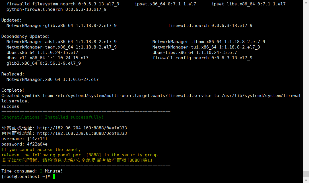Viewport: 309px width, 183px height.
Task: Click the Complete! line
Action: [x=13, y=90]
